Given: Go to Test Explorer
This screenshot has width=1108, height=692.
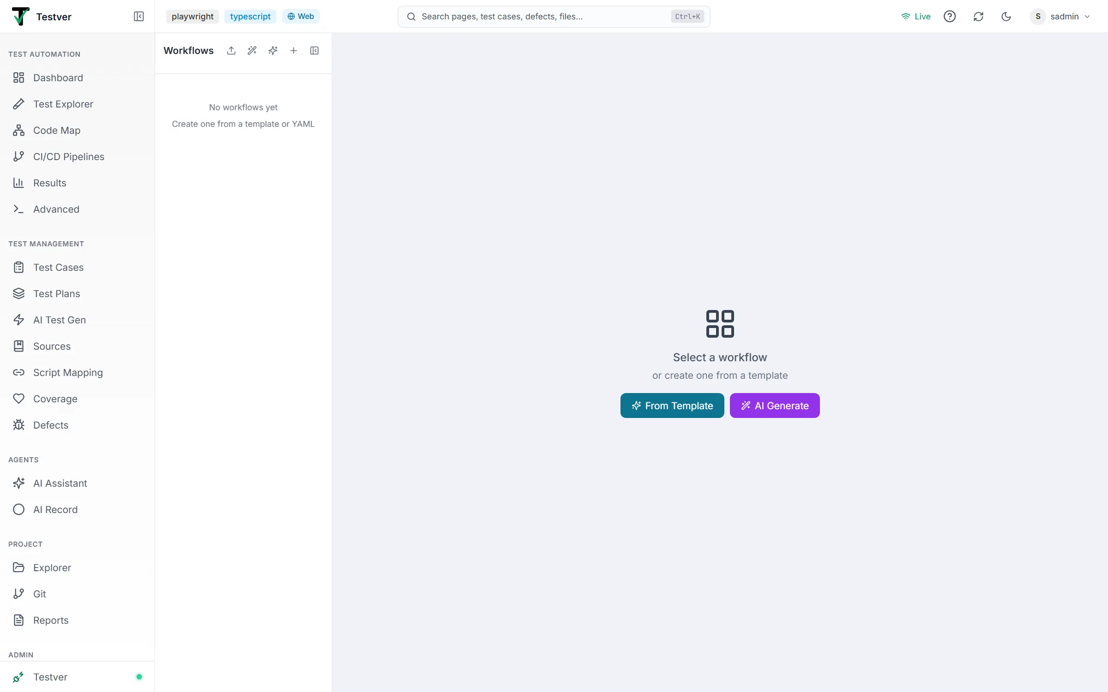Looking at the screenshot, I should click(x=77, y=104).
